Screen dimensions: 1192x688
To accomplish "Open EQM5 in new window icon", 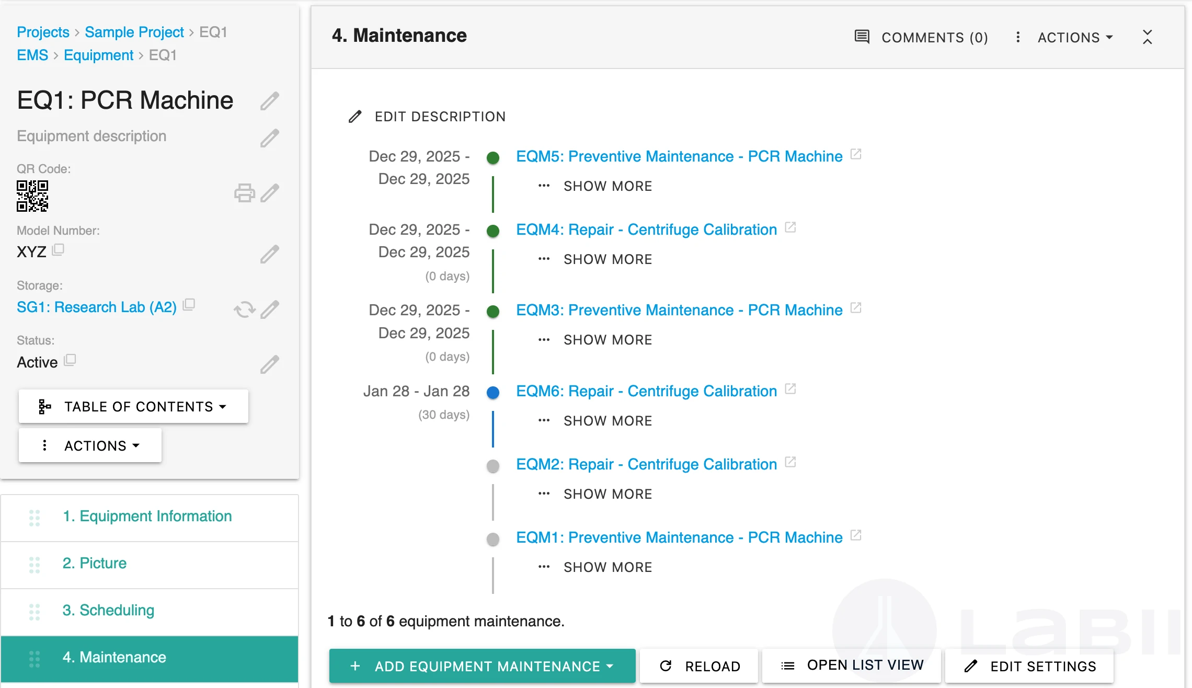I will click(856, 154).
